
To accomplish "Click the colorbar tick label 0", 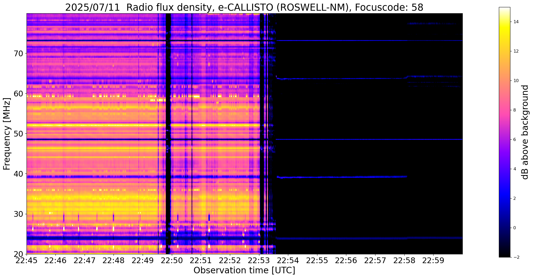I will pyautogui.click(x=514, y=228).
